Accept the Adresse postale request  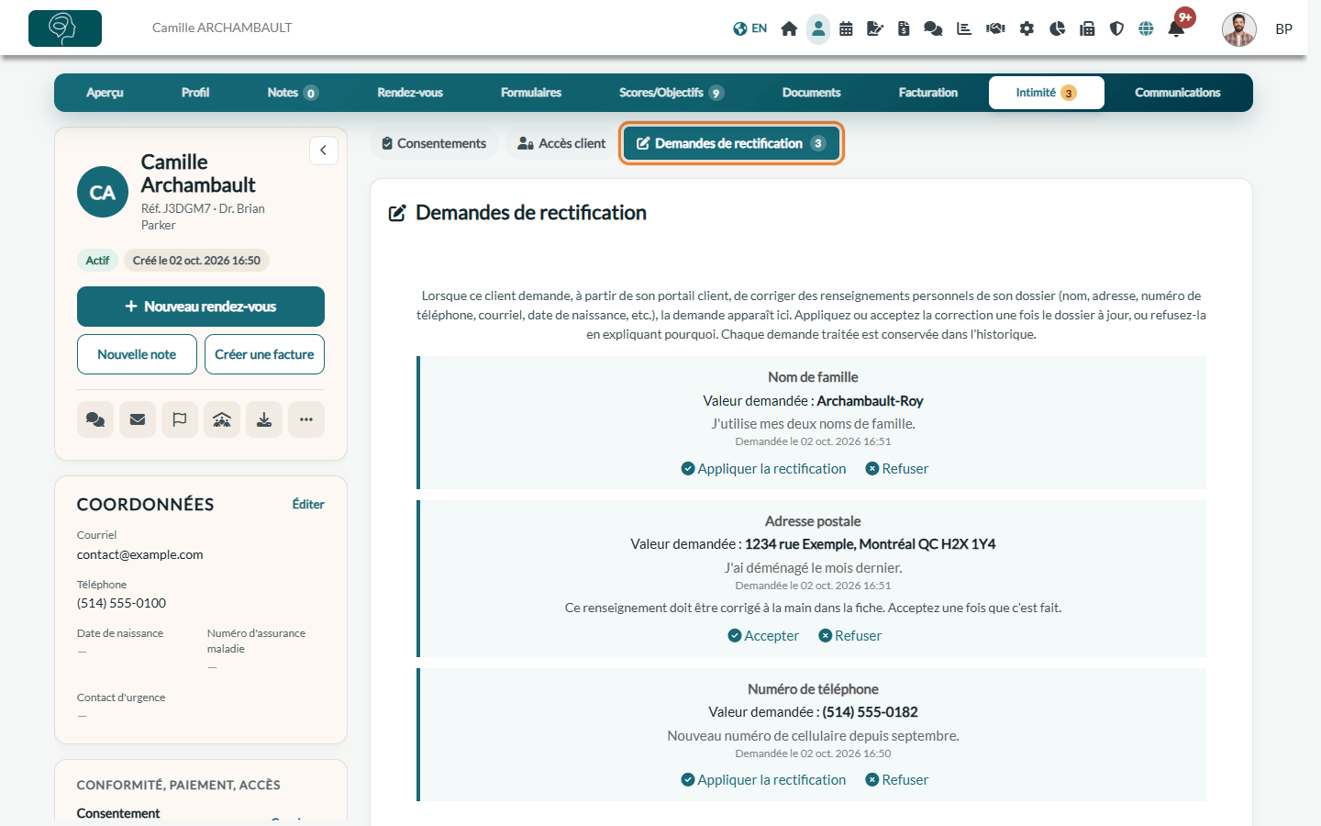tap(763, 636)
